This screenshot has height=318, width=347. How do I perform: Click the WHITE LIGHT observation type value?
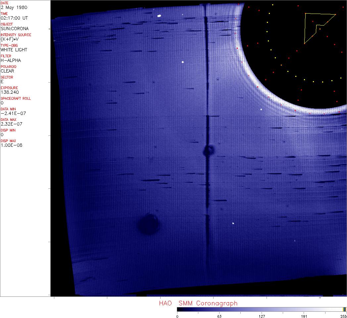tap(14, 50)
